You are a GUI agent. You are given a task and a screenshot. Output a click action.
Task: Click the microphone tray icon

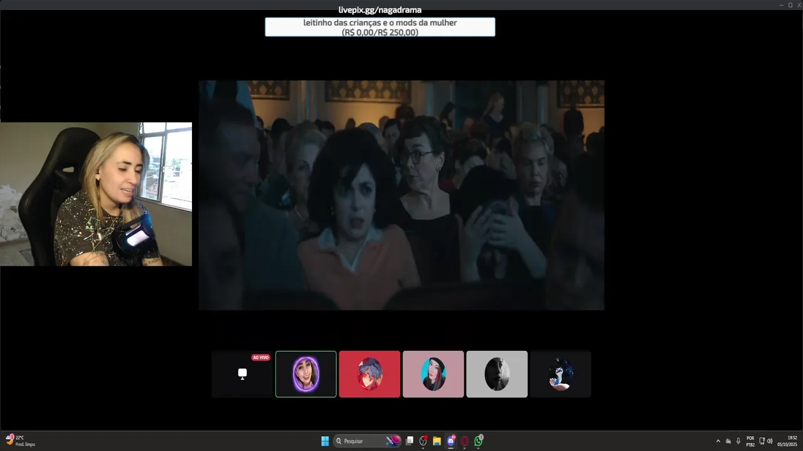point(738,441)
